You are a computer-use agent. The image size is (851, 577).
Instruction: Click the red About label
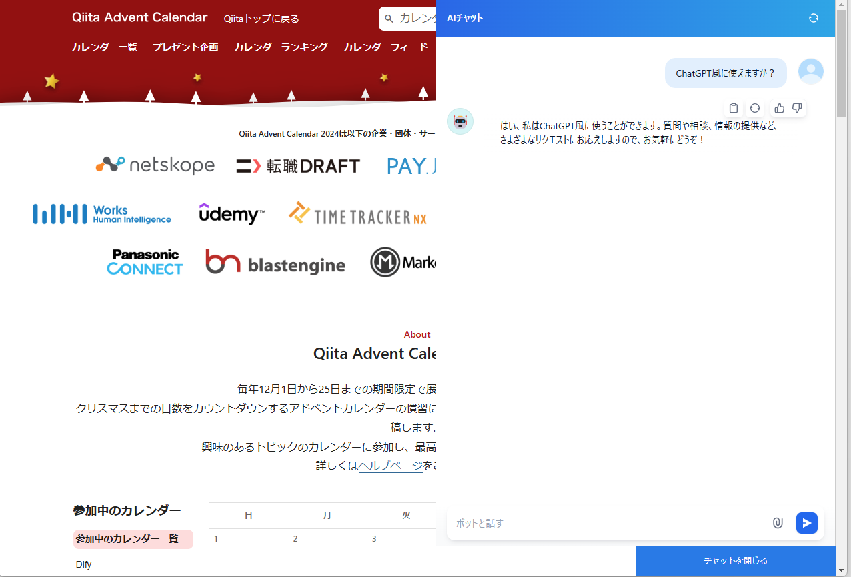click(x=417, y=334)
